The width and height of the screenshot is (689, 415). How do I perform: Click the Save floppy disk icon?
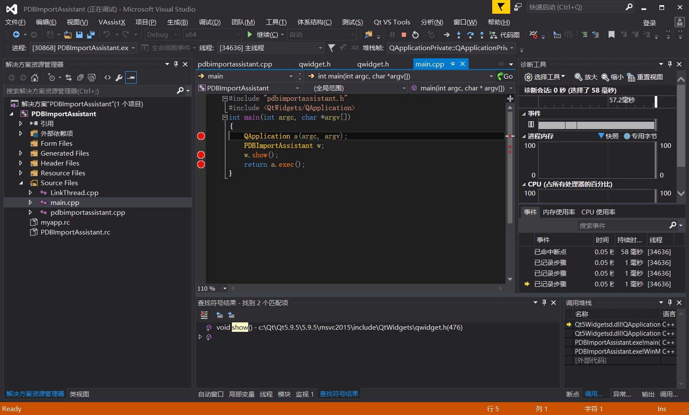(x=79, y=35)
